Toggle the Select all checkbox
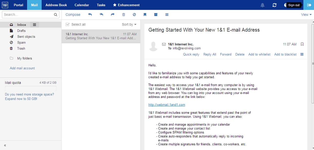 [68, 24]
